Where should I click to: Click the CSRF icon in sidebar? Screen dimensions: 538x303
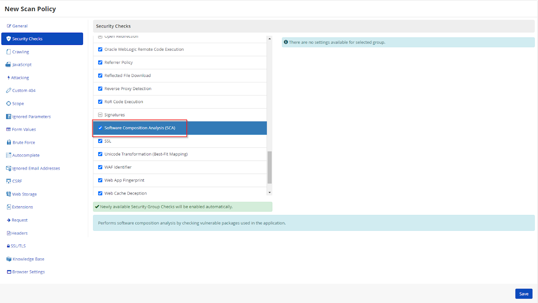(x=9, y=181)
